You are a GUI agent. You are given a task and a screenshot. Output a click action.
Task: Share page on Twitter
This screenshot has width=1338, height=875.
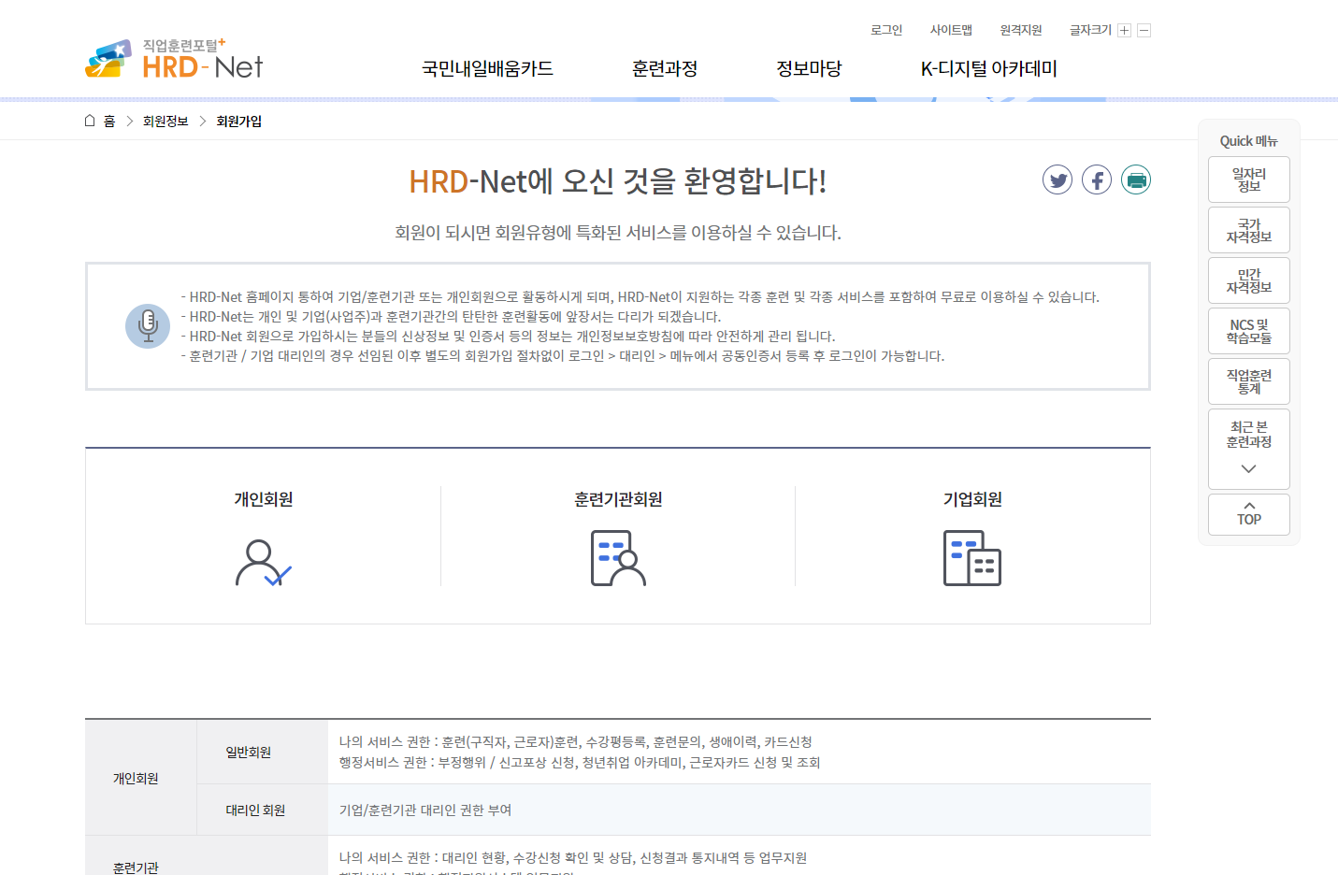pos(1057,179)
